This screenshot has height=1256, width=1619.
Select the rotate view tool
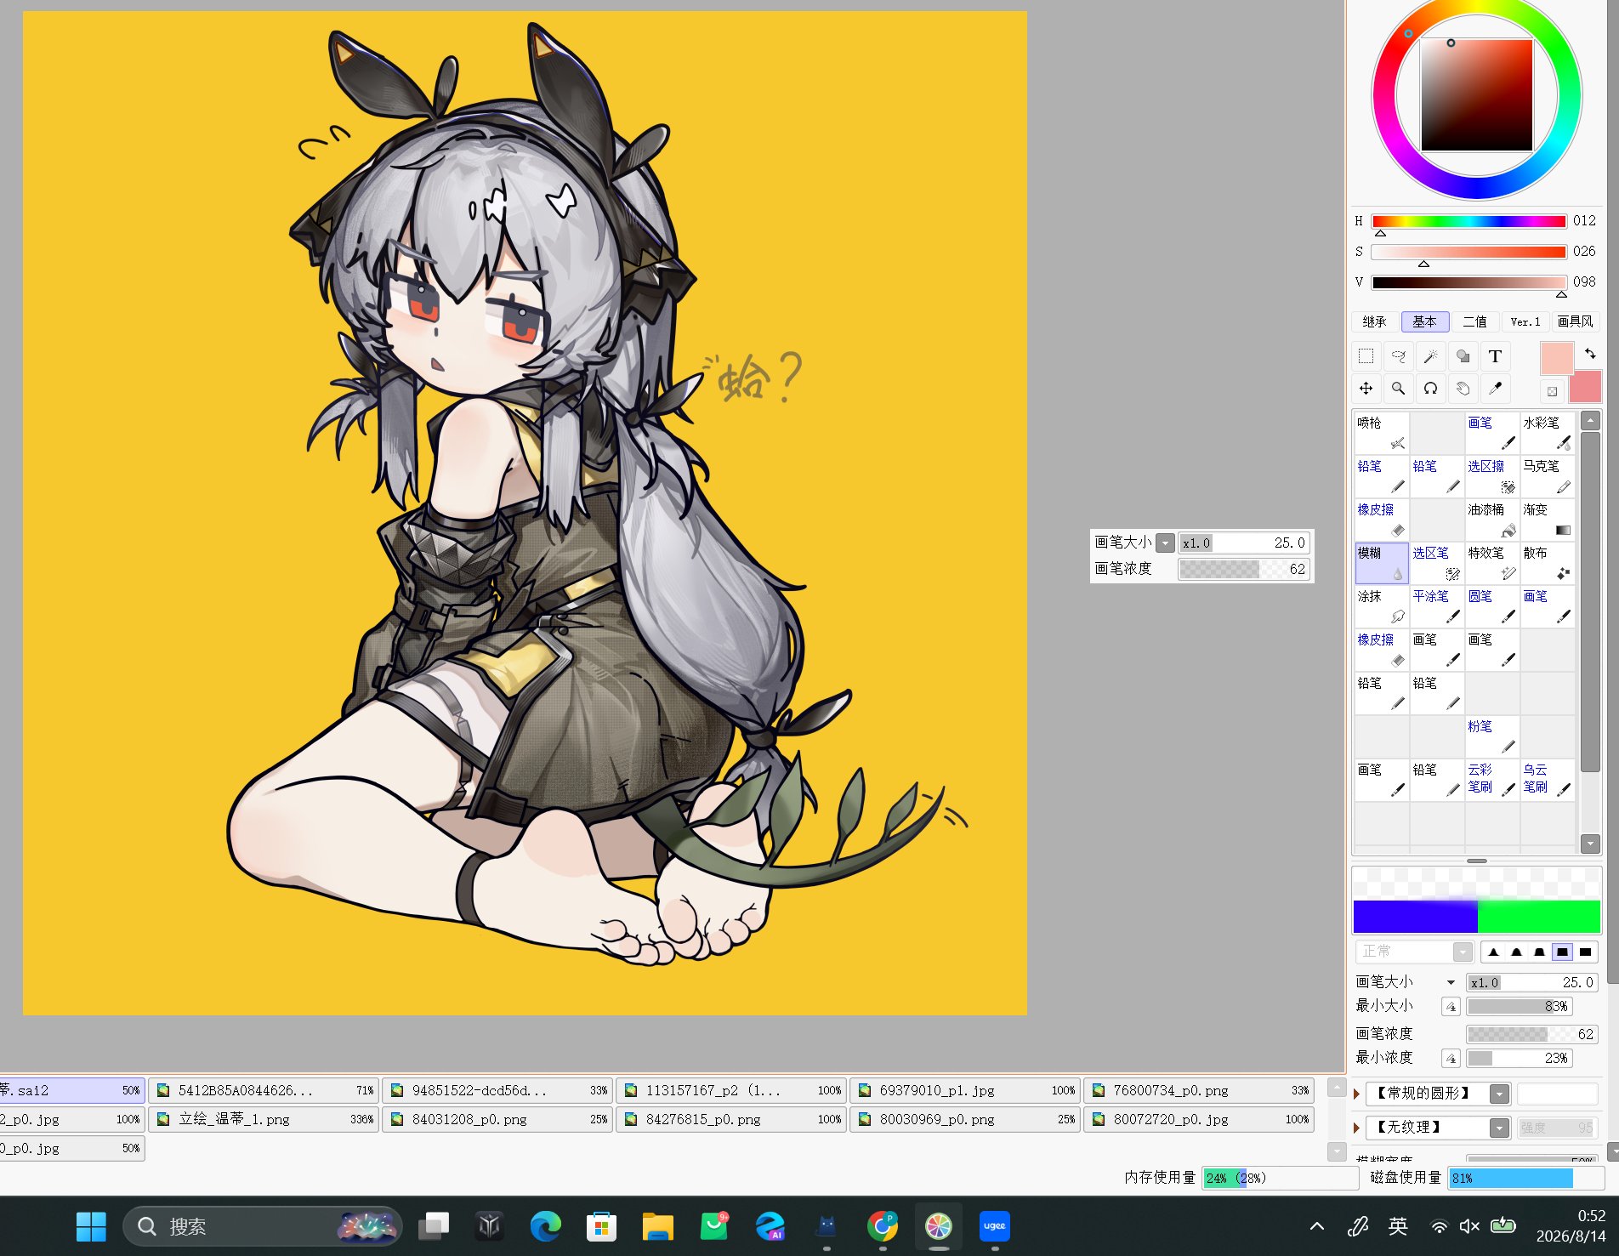[1430, 389]
